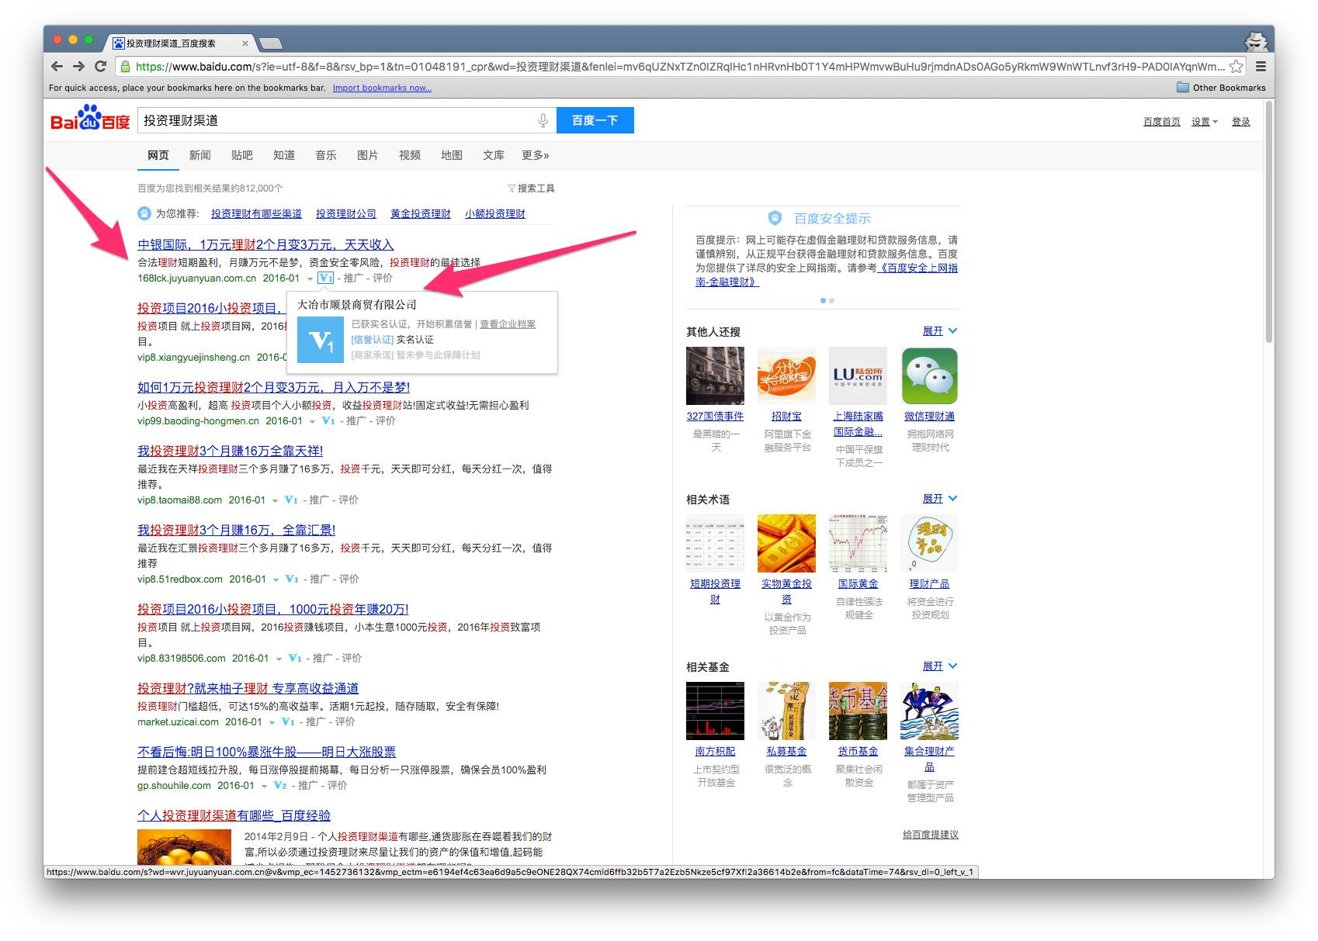Viewport: 1318px width, 941px height.
Task: Click the V1 badge beside 168lck.juyuanyuan.com.cn
Action: [x=325, y=278]
